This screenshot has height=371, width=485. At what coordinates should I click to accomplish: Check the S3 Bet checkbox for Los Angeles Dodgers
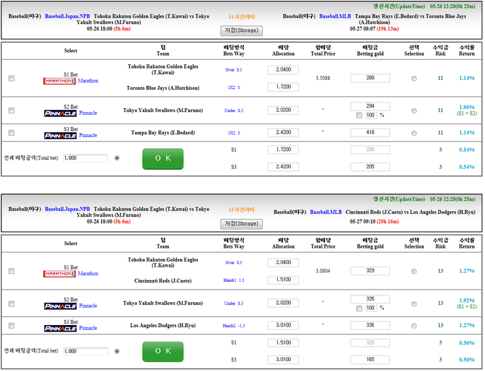11,326
